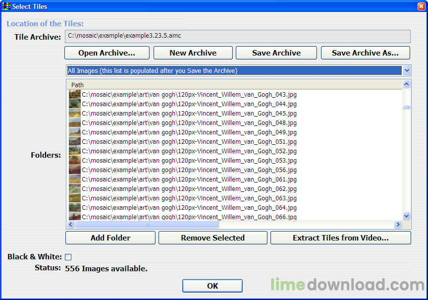Expand the All Images dropdown arrow
Screen dimensions: 428x300
point(407,70)
